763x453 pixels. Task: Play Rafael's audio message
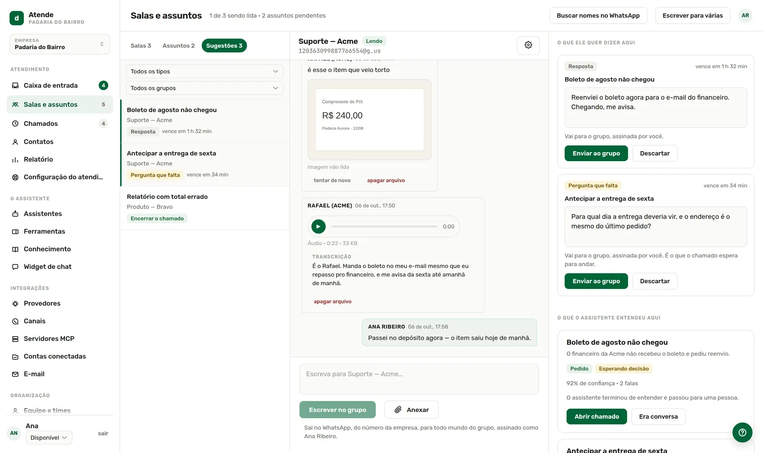[x=319, y=226]
